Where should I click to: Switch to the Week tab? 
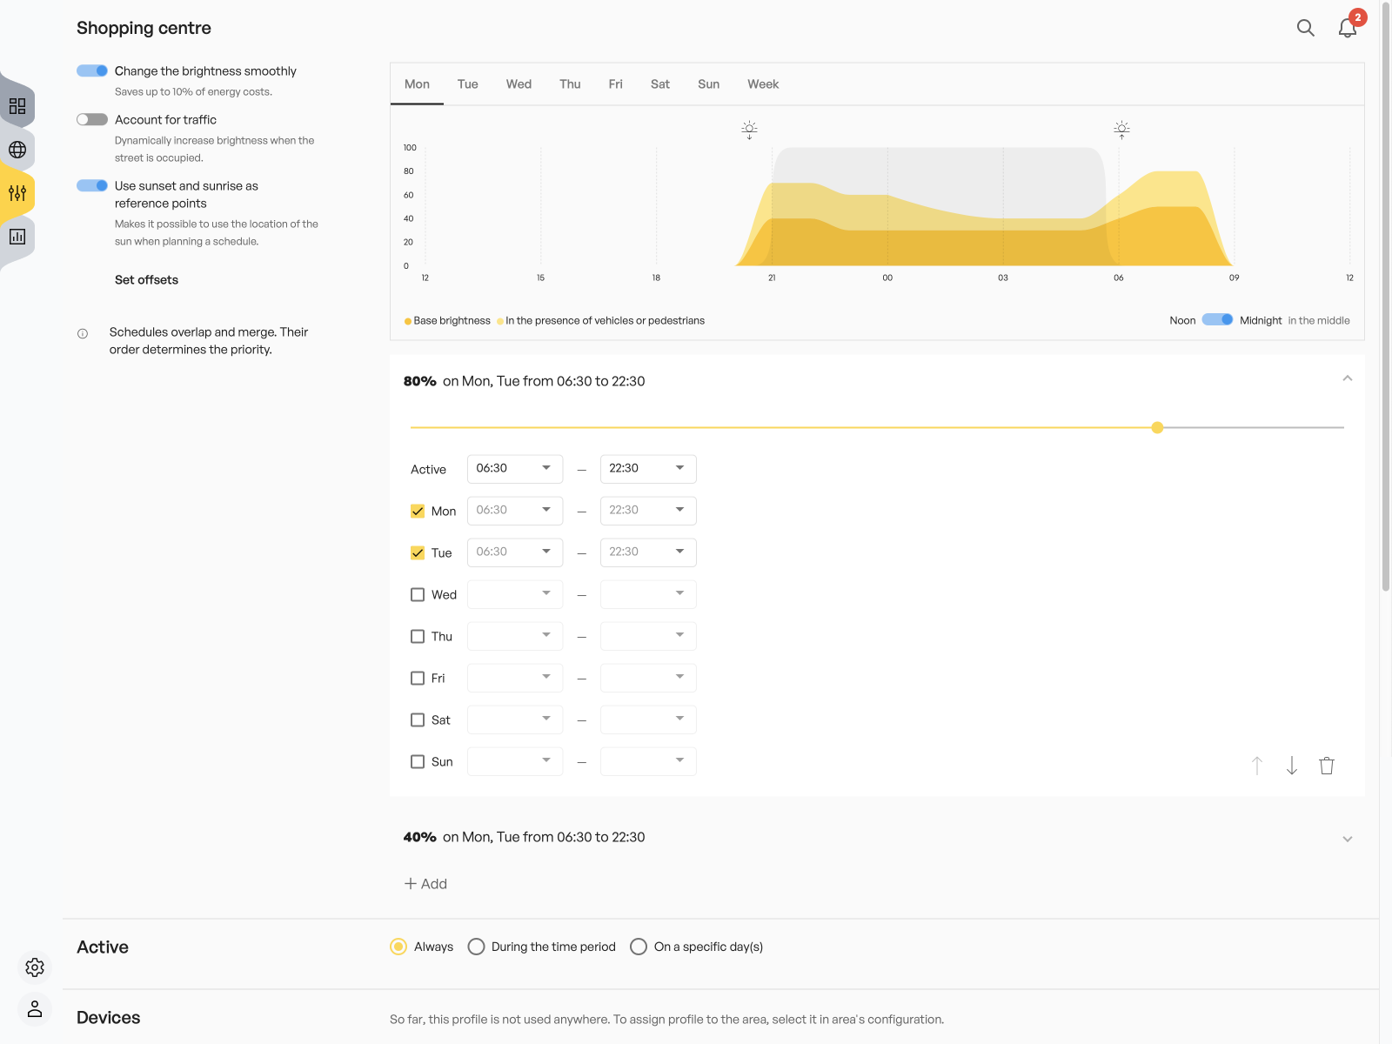pyautogui.click(x=763, y=84)
